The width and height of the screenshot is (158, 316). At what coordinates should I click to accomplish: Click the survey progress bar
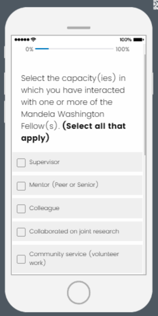[x=74, y=49]
